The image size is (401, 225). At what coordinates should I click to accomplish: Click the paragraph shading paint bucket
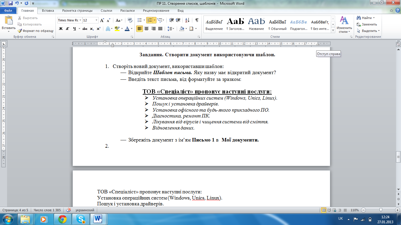tap(181, 29)
